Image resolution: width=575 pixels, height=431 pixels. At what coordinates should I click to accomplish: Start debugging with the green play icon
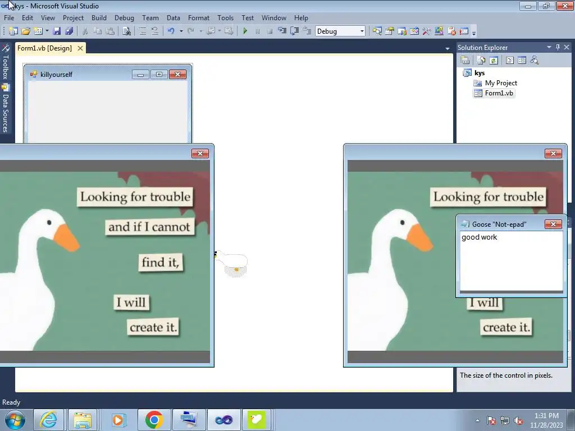point(245,31)
